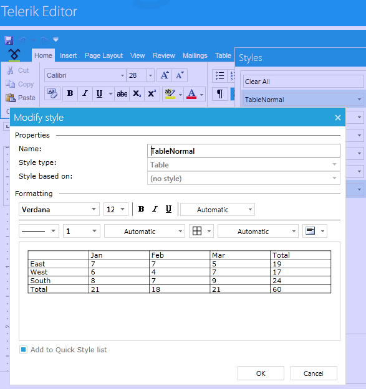Open the ribbon font size 28 dropdown

150,75
